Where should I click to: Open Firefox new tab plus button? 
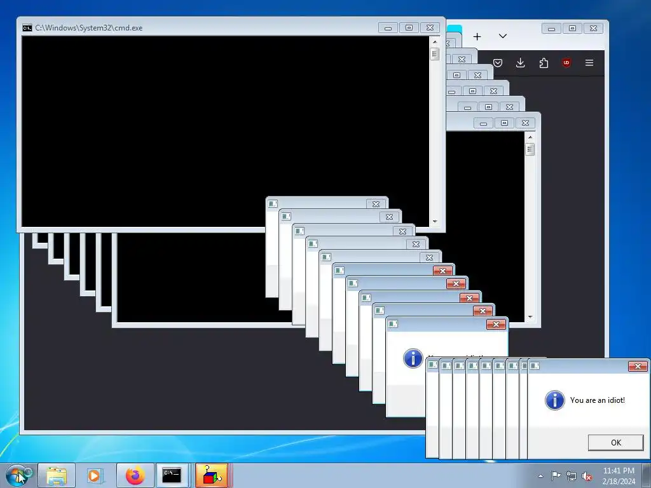tap(477, 36)
